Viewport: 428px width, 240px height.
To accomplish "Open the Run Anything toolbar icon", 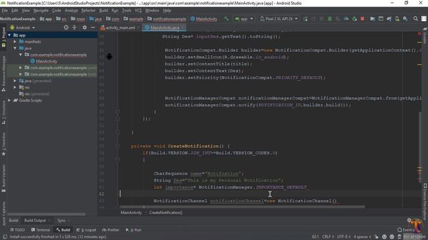I will tap(381, 19).
